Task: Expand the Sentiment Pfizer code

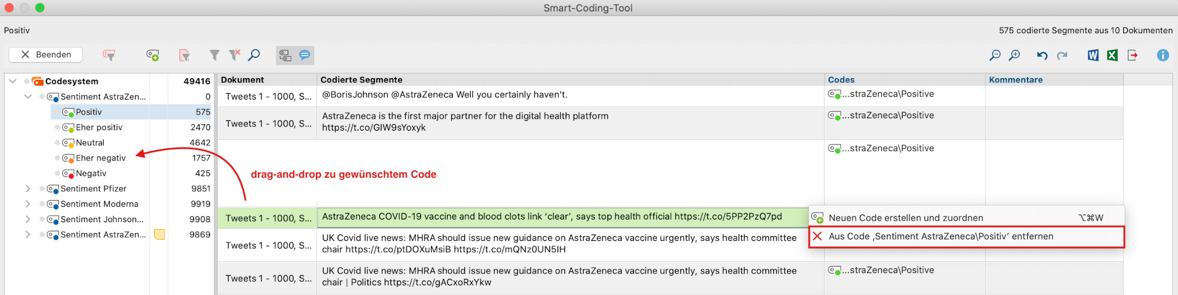Action: tap(28, 188)
